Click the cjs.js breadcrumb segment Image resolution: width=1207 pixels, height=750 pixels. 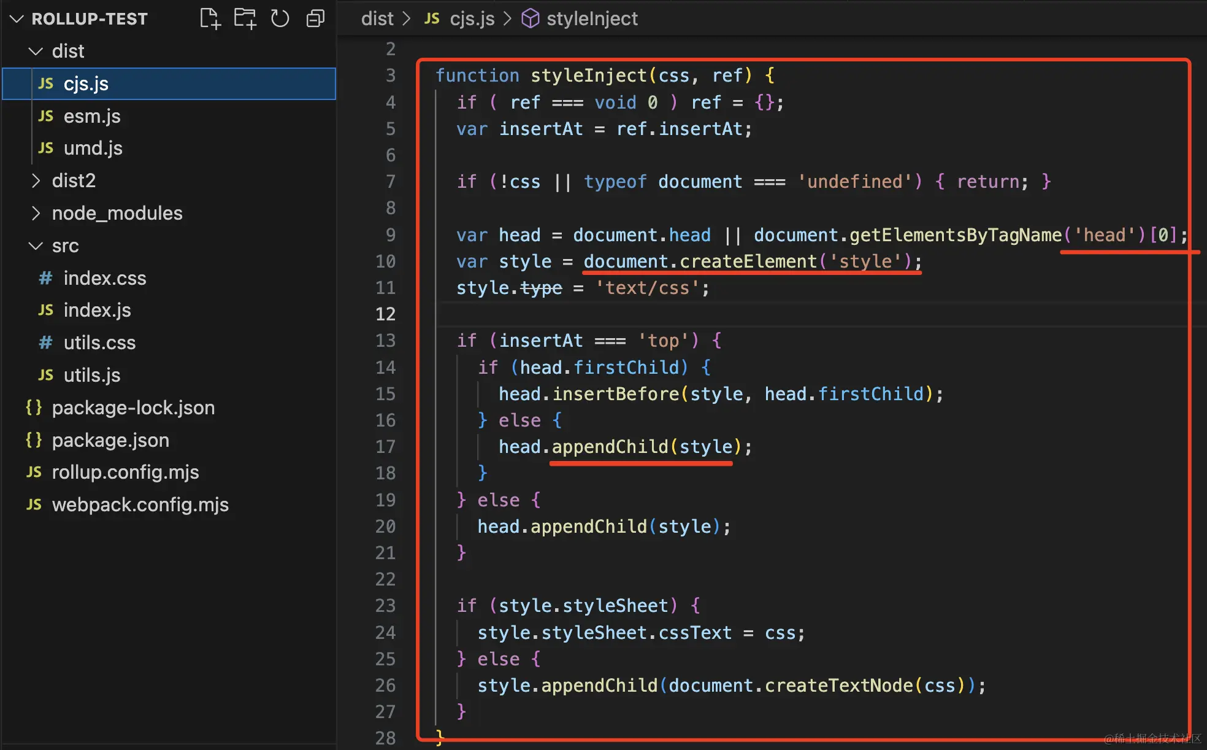472,19
